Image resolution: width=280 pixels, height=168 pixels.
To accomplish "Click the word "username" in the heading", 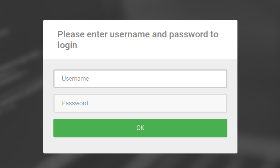I will [130, 34].
